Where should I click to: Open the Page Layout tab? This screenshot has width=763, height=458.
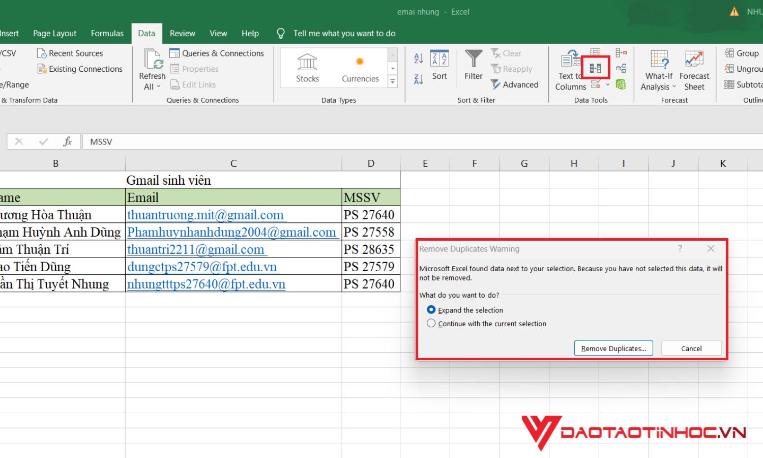(54, 34)
